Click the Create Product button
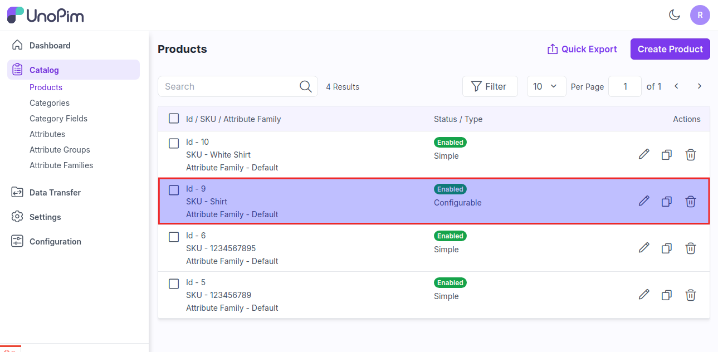Screen dimensions: 718x352 670,49
